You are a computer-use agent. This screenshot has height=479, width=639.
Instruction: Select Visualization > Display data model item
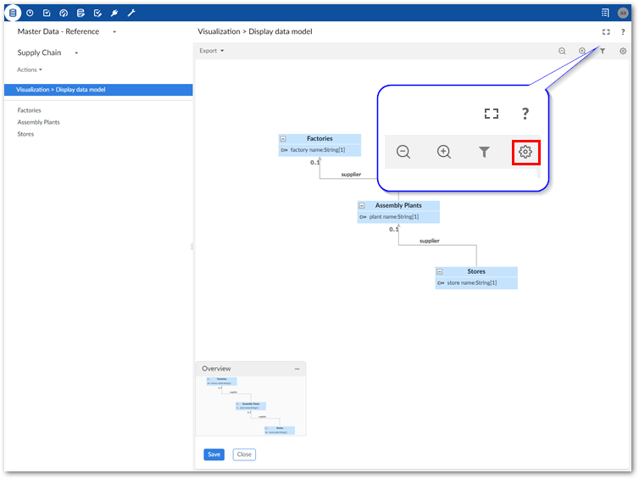click(x=98, y=90)
